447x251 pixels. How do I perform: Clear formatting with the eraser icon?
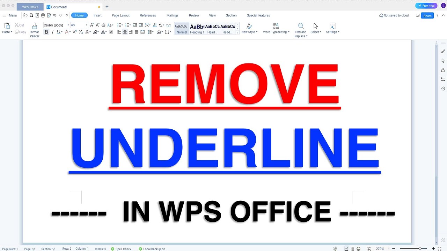103,25
